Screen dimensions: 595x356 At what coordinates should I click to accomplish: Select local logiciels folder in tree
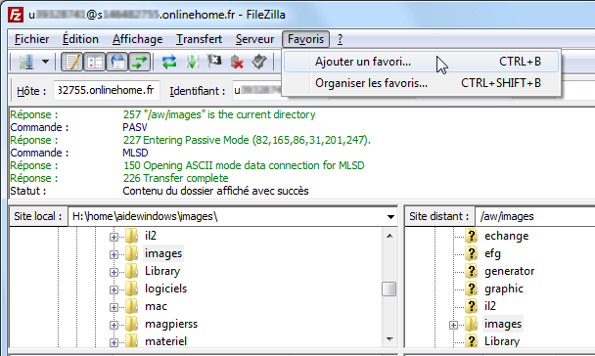(165, 289)
